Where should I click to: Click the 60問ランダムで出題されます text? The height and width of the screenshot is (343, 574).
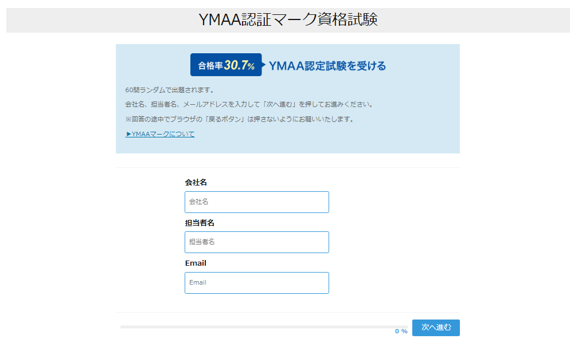pos(170,90)
